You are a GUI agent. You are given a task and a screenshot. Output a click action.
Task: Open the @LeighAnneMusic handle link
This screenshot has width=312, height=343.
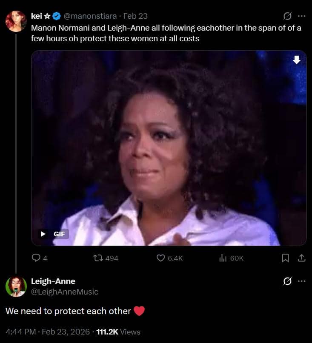[65, 292]
